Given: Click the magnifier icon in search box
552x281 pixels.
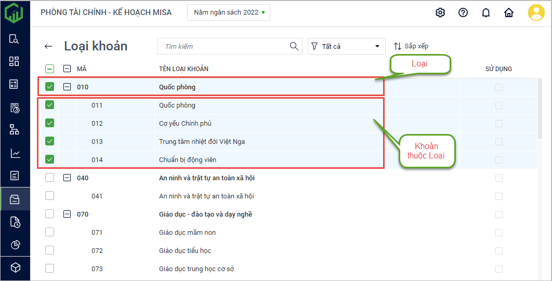Looking at the screenshot, I should click(294, 46).
